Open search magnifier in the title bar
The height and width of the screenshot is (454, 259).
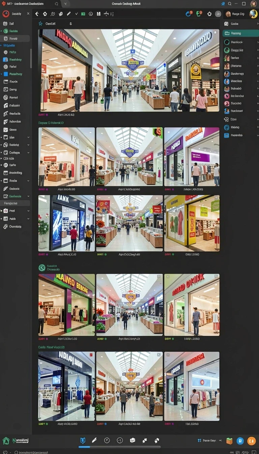click(230, 4)
